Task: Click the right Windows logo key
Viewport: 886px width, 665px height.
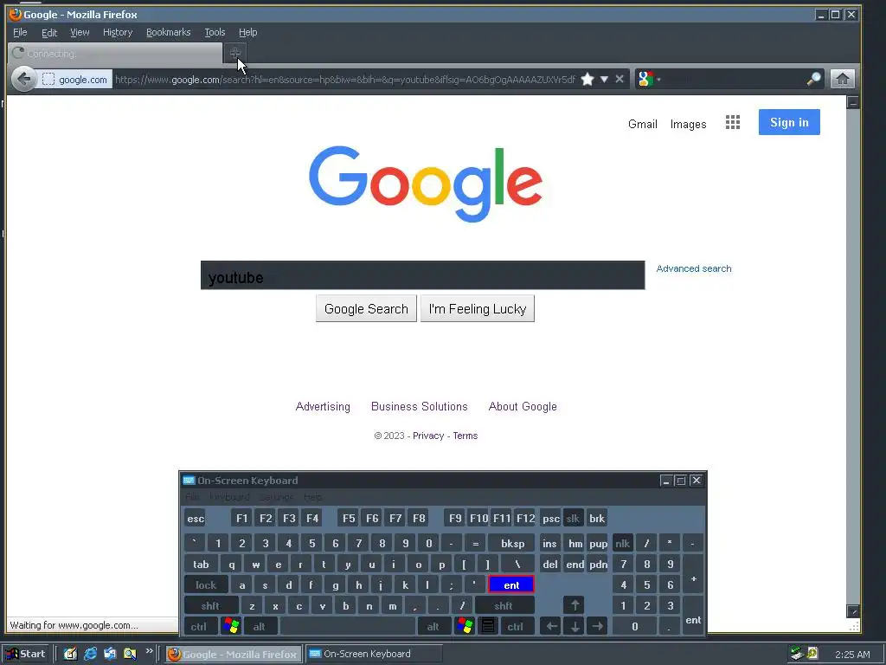Action: pyautogui.click(x=465, y=627)
